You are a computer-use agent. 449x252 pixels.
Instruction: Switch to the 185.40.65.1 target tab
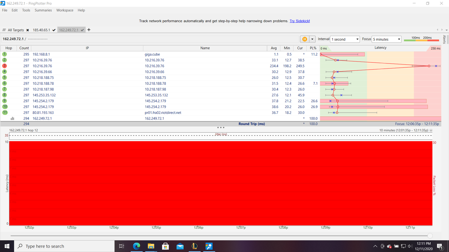pyautogui.click(x=41, y=30)
